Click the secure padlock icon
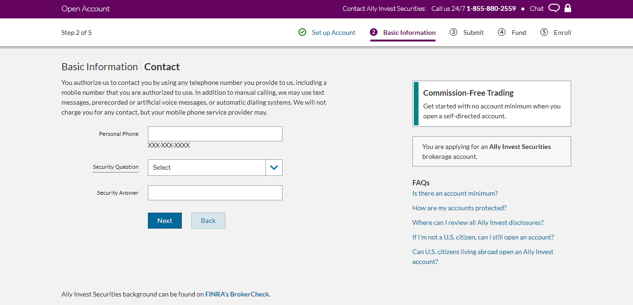Viewport: 633px width, 305px height. [x=568, y=8]
